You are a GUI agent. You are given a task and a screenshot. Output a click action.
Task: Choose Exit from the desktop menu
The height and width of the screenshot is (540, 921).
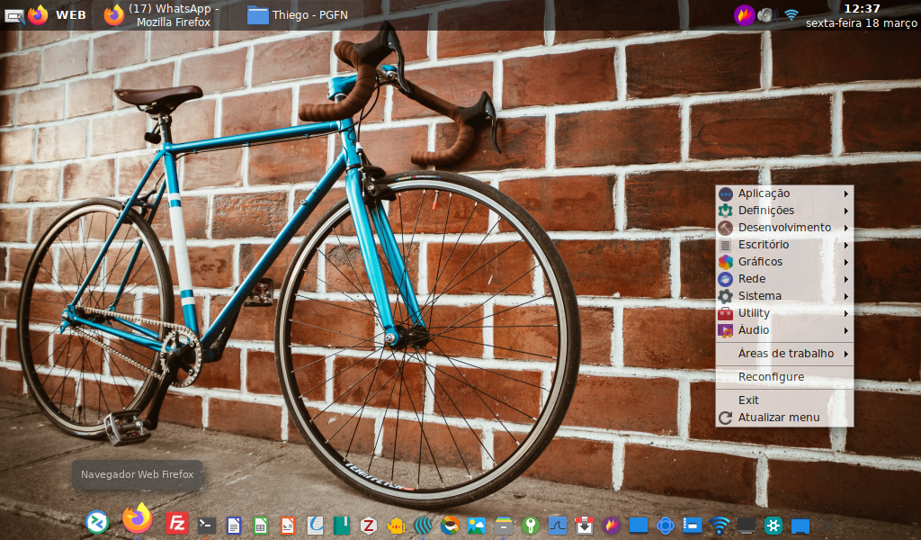748,400
